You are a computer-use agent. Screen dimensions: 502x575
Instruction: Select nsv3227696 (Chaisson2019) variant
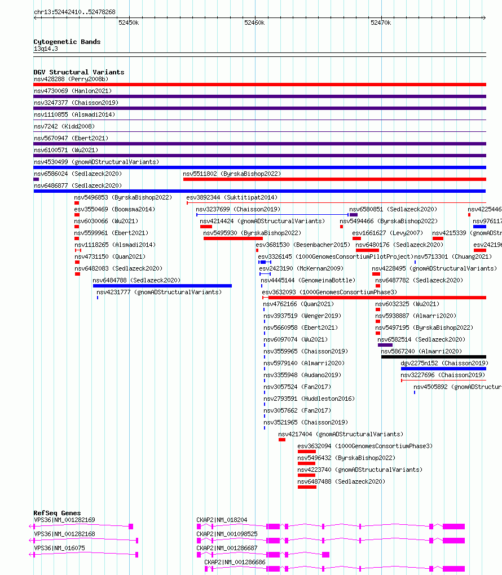pyautogui.click(x=443, y=375)
